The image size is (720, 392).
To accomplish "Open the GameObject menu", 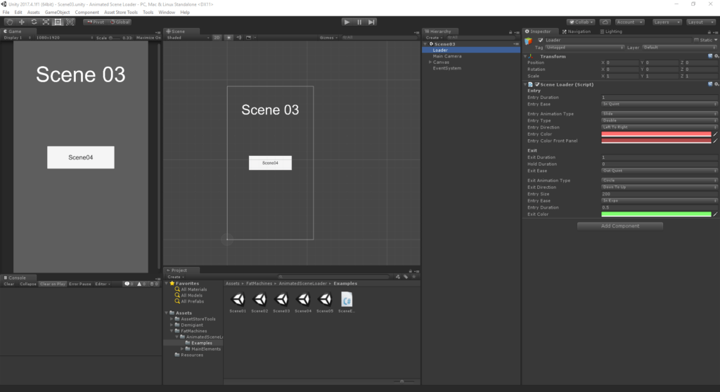I will [x=57, y=13].
